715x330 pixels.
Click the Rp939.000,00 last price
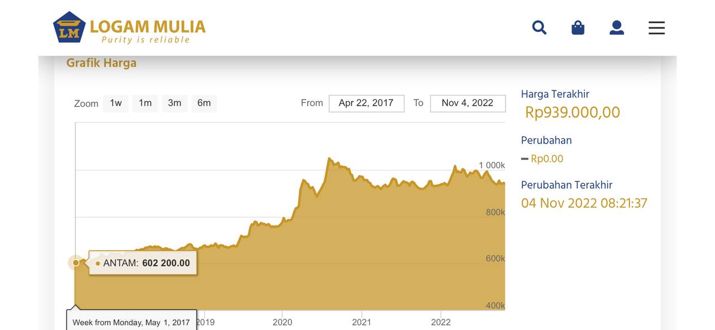[573, 112]
